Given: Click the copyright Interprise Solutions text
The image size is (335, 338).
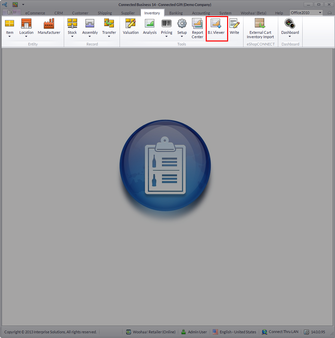Looking at the screenshot, I should (50, 332).
